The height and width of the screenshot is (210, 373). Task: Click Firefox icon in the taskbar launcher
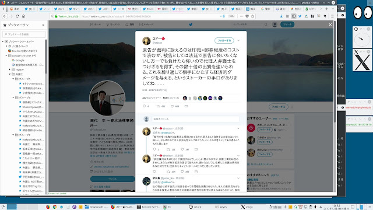tap(48, 207)
